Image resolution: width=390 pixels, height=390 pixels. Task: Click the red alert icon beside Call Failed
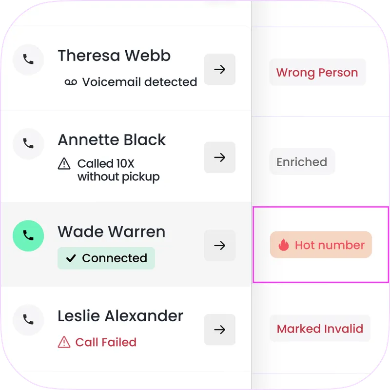64,342
